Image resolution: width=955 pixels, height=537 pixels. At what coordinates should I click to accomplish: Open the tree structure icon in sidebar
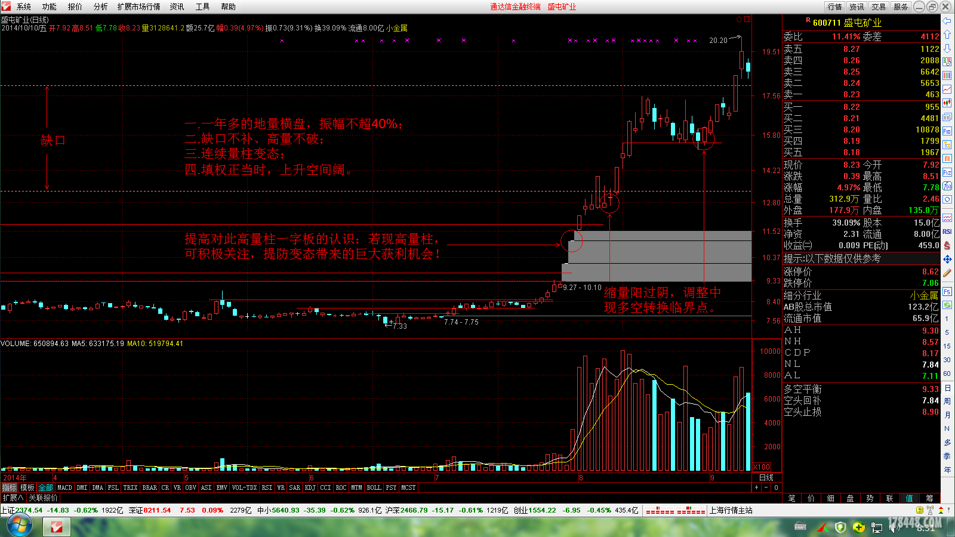click(947, 144)
